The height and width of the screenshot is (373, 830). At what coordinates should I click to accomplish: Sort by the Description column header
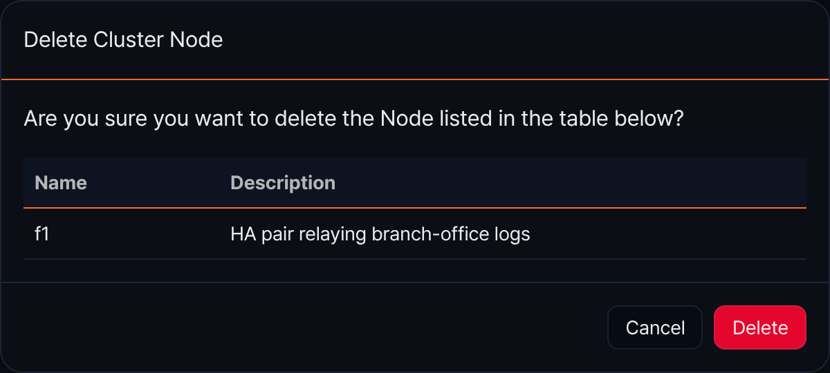283,182
